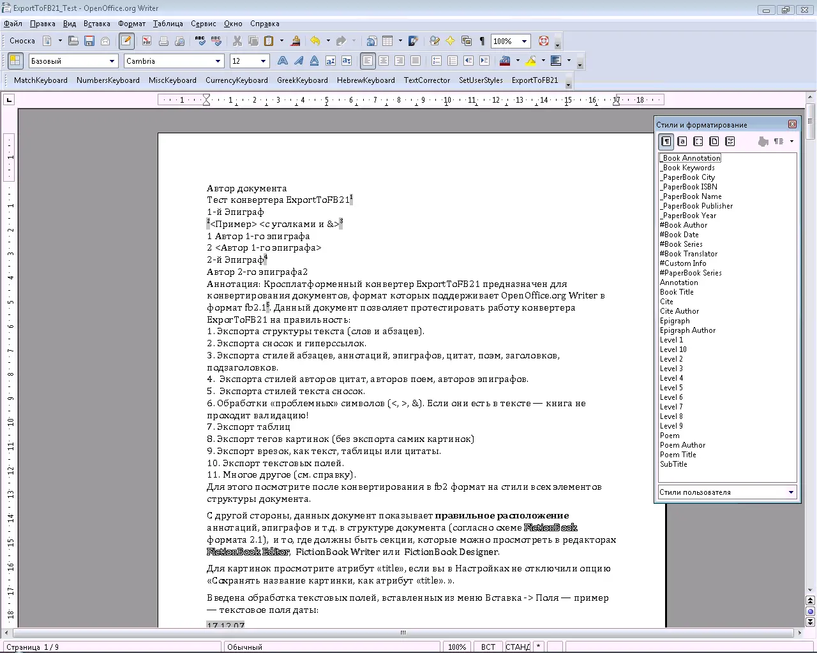Open the Undo history dropdown arrow
The image size is (817, 653).
point(328,41)
